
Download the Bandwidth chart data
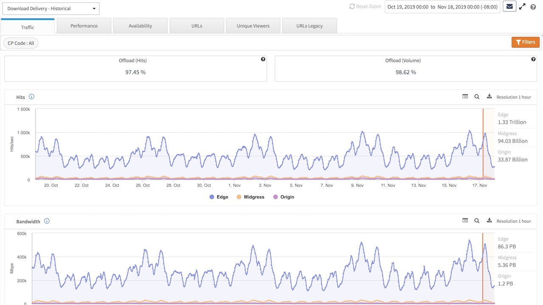pos(489,221)
